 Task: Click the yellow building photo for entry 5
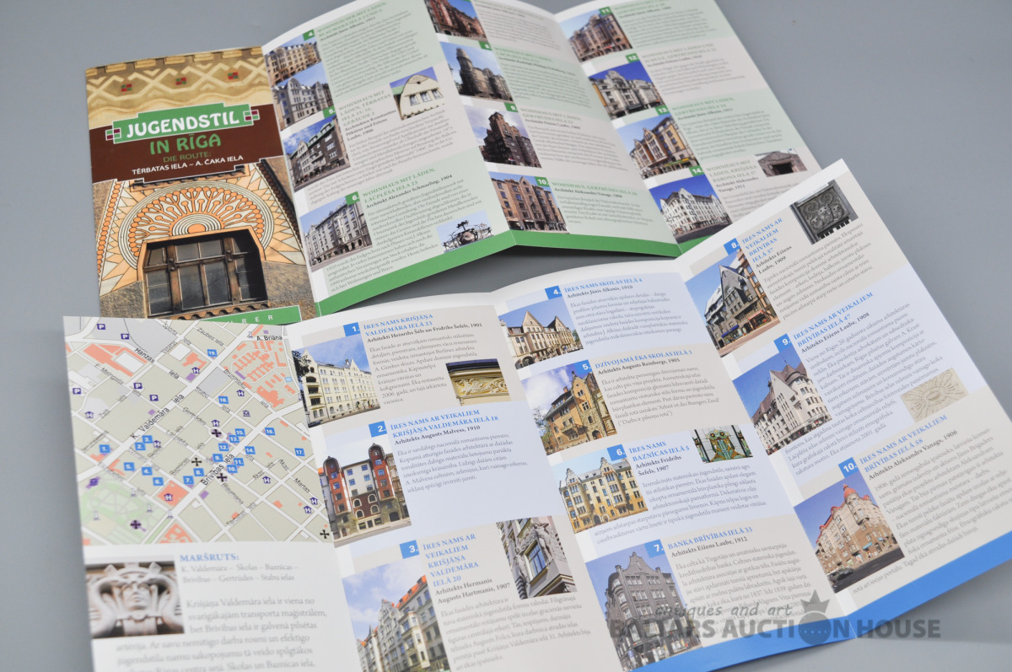pyautogui.click(x=568, y=407)
